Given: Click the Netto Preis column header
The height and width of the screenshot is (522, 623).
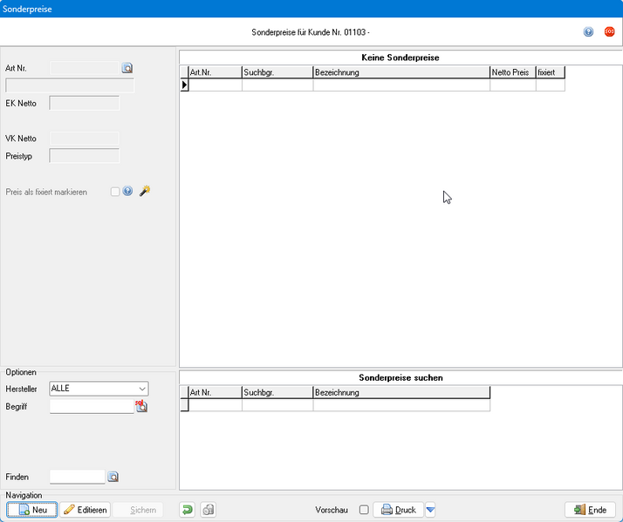Looking at the screenshot, I should [512, 72].
